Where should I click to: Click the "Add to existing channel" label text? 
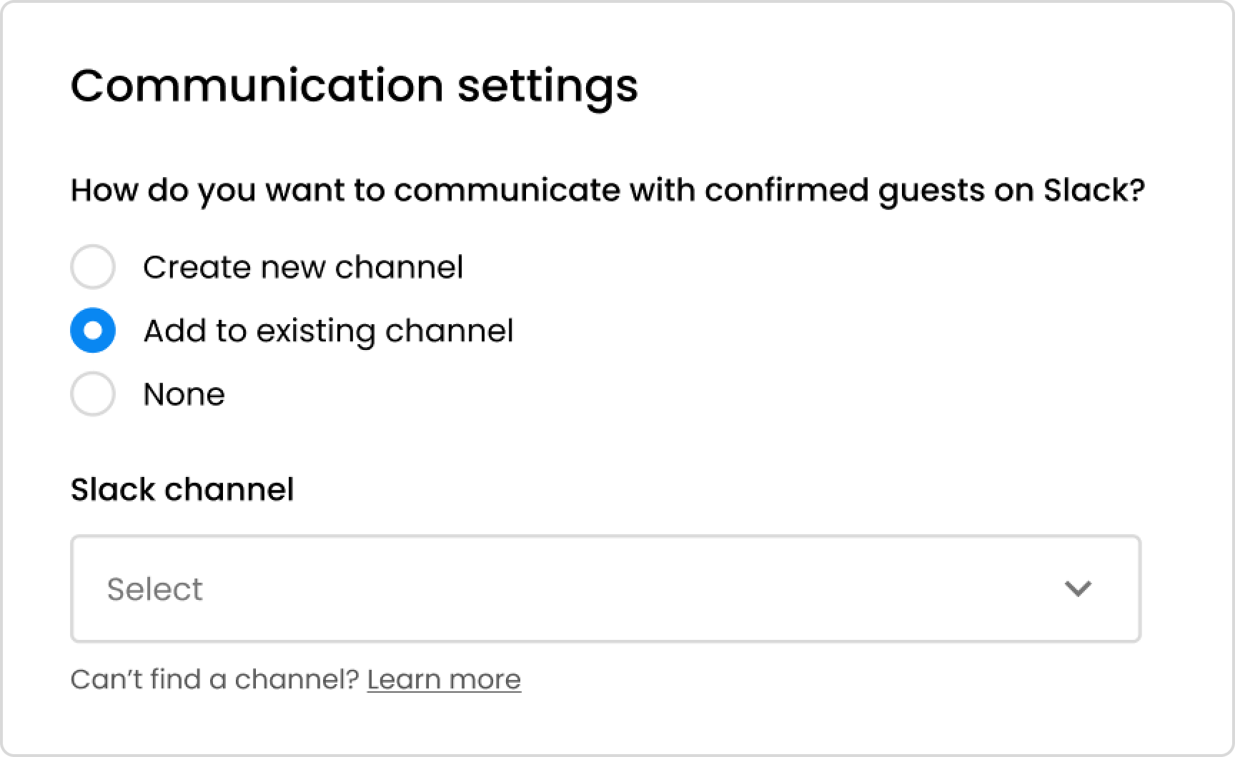[x=329, y=330]
